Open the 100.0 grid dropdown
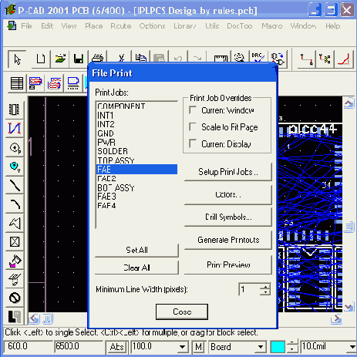 tap(182, 347)
